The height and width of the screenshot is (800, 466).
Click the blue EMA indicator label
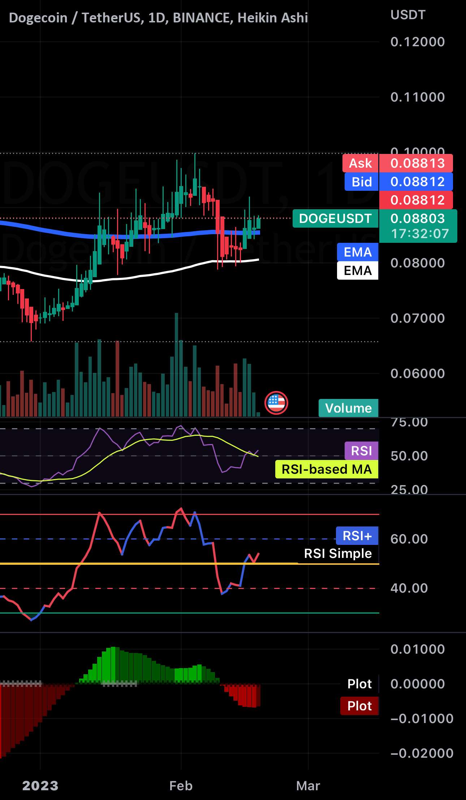point(358,252)
